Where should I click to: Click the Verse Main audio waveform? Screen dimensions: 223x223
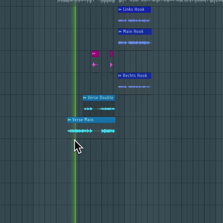coord(91,131)
